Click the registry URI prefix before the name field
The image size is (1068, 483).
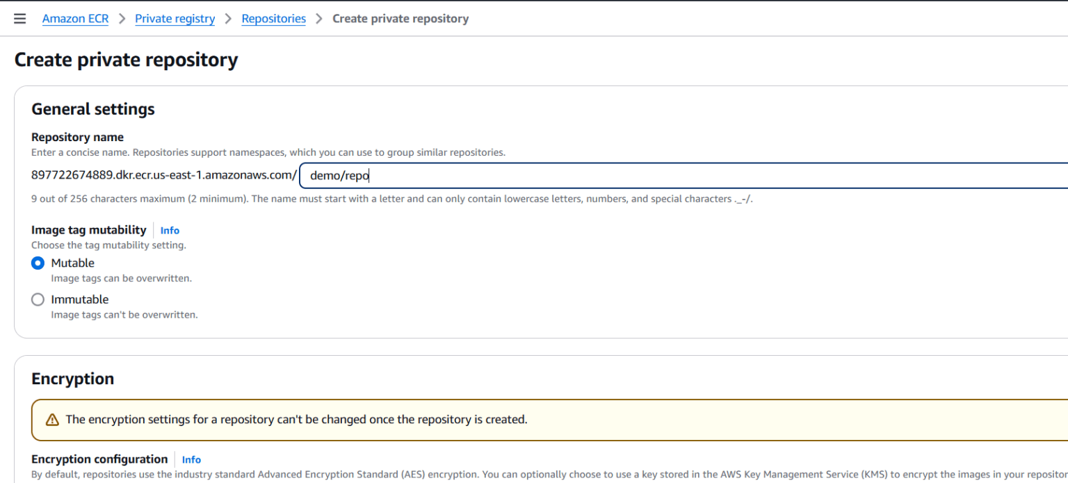[x=163, y=175]
